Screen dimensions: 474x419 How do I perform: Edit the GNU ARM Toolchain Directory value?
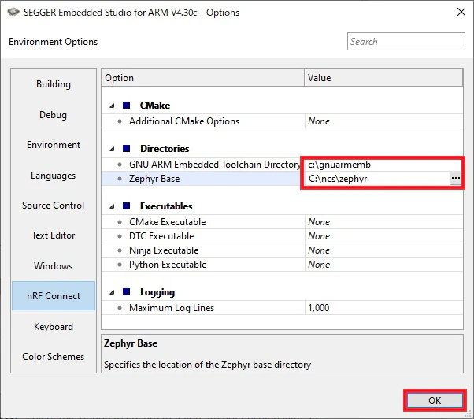(x=383, y=165)
